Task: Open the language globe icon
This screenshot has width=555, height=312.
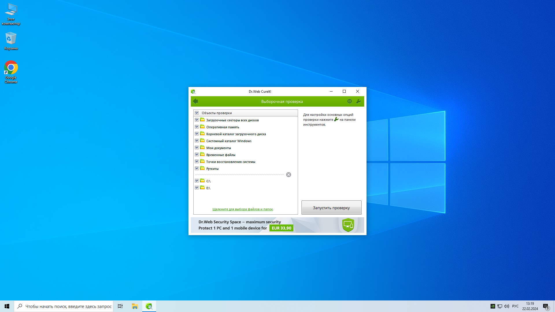Action: [349, 101]
